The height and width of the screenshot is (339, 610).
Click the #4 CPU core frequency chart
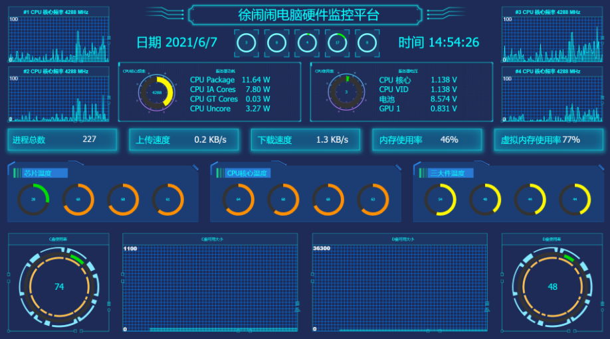[x=552, y=94]
